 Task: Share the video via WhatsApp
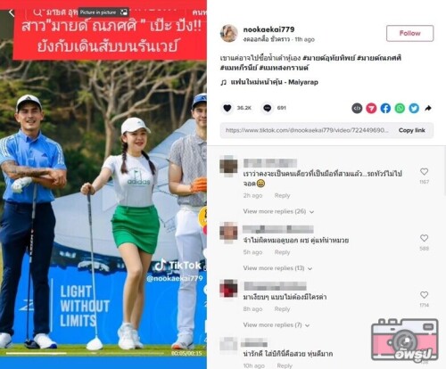click(400, 109)
